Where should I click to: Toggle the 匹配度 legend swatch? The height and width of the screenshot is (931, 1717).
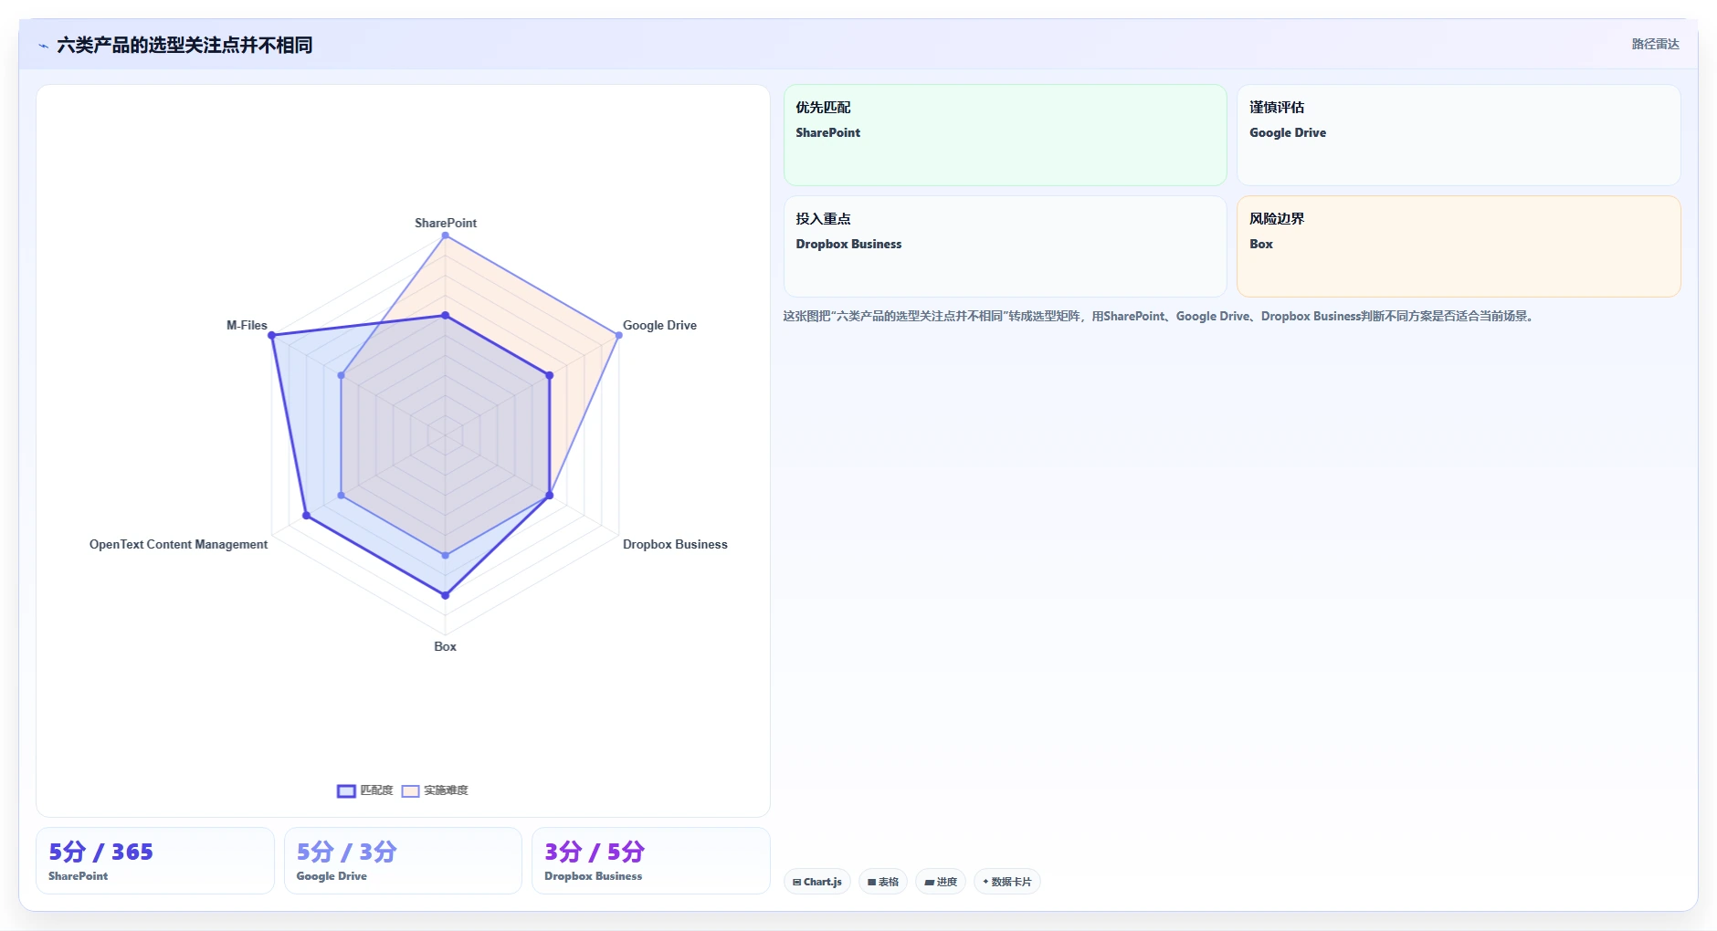[346, 791]
